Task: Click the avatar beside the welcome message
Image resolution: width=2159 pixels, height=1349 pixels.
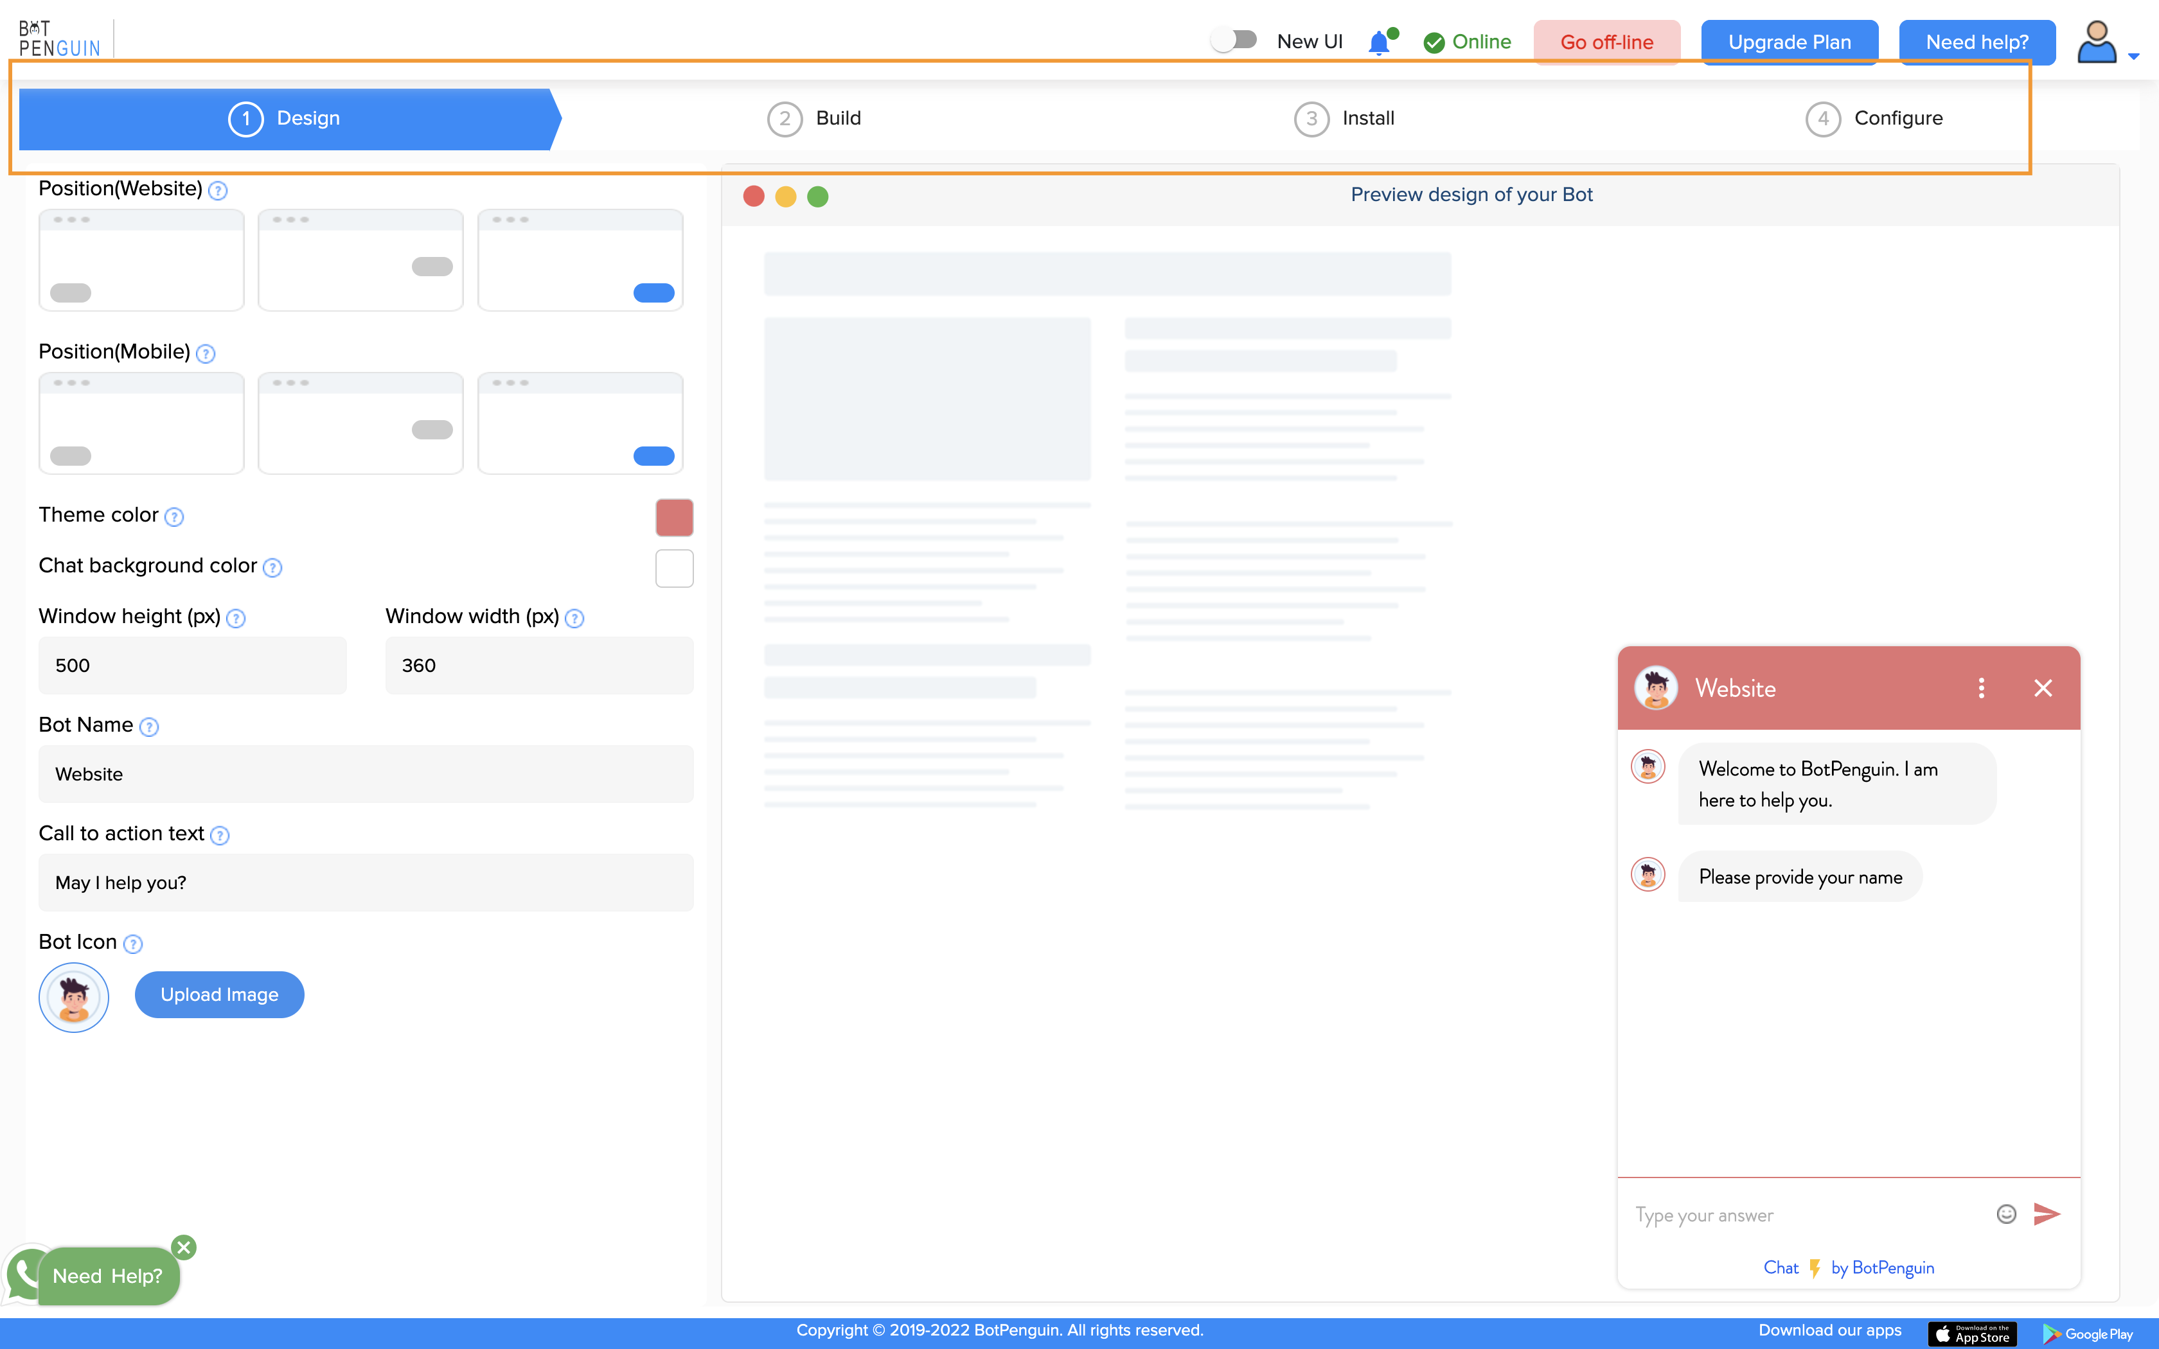Action: coord(1648,766)
